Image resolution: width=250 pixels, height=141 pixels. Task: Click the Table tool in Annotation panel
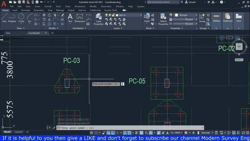tap(88, 24)
